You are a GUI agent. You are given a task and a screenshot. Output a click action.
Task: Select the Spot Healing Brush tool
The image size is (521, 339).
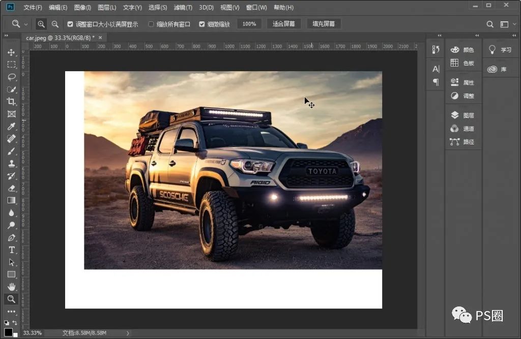click(11, 139)
